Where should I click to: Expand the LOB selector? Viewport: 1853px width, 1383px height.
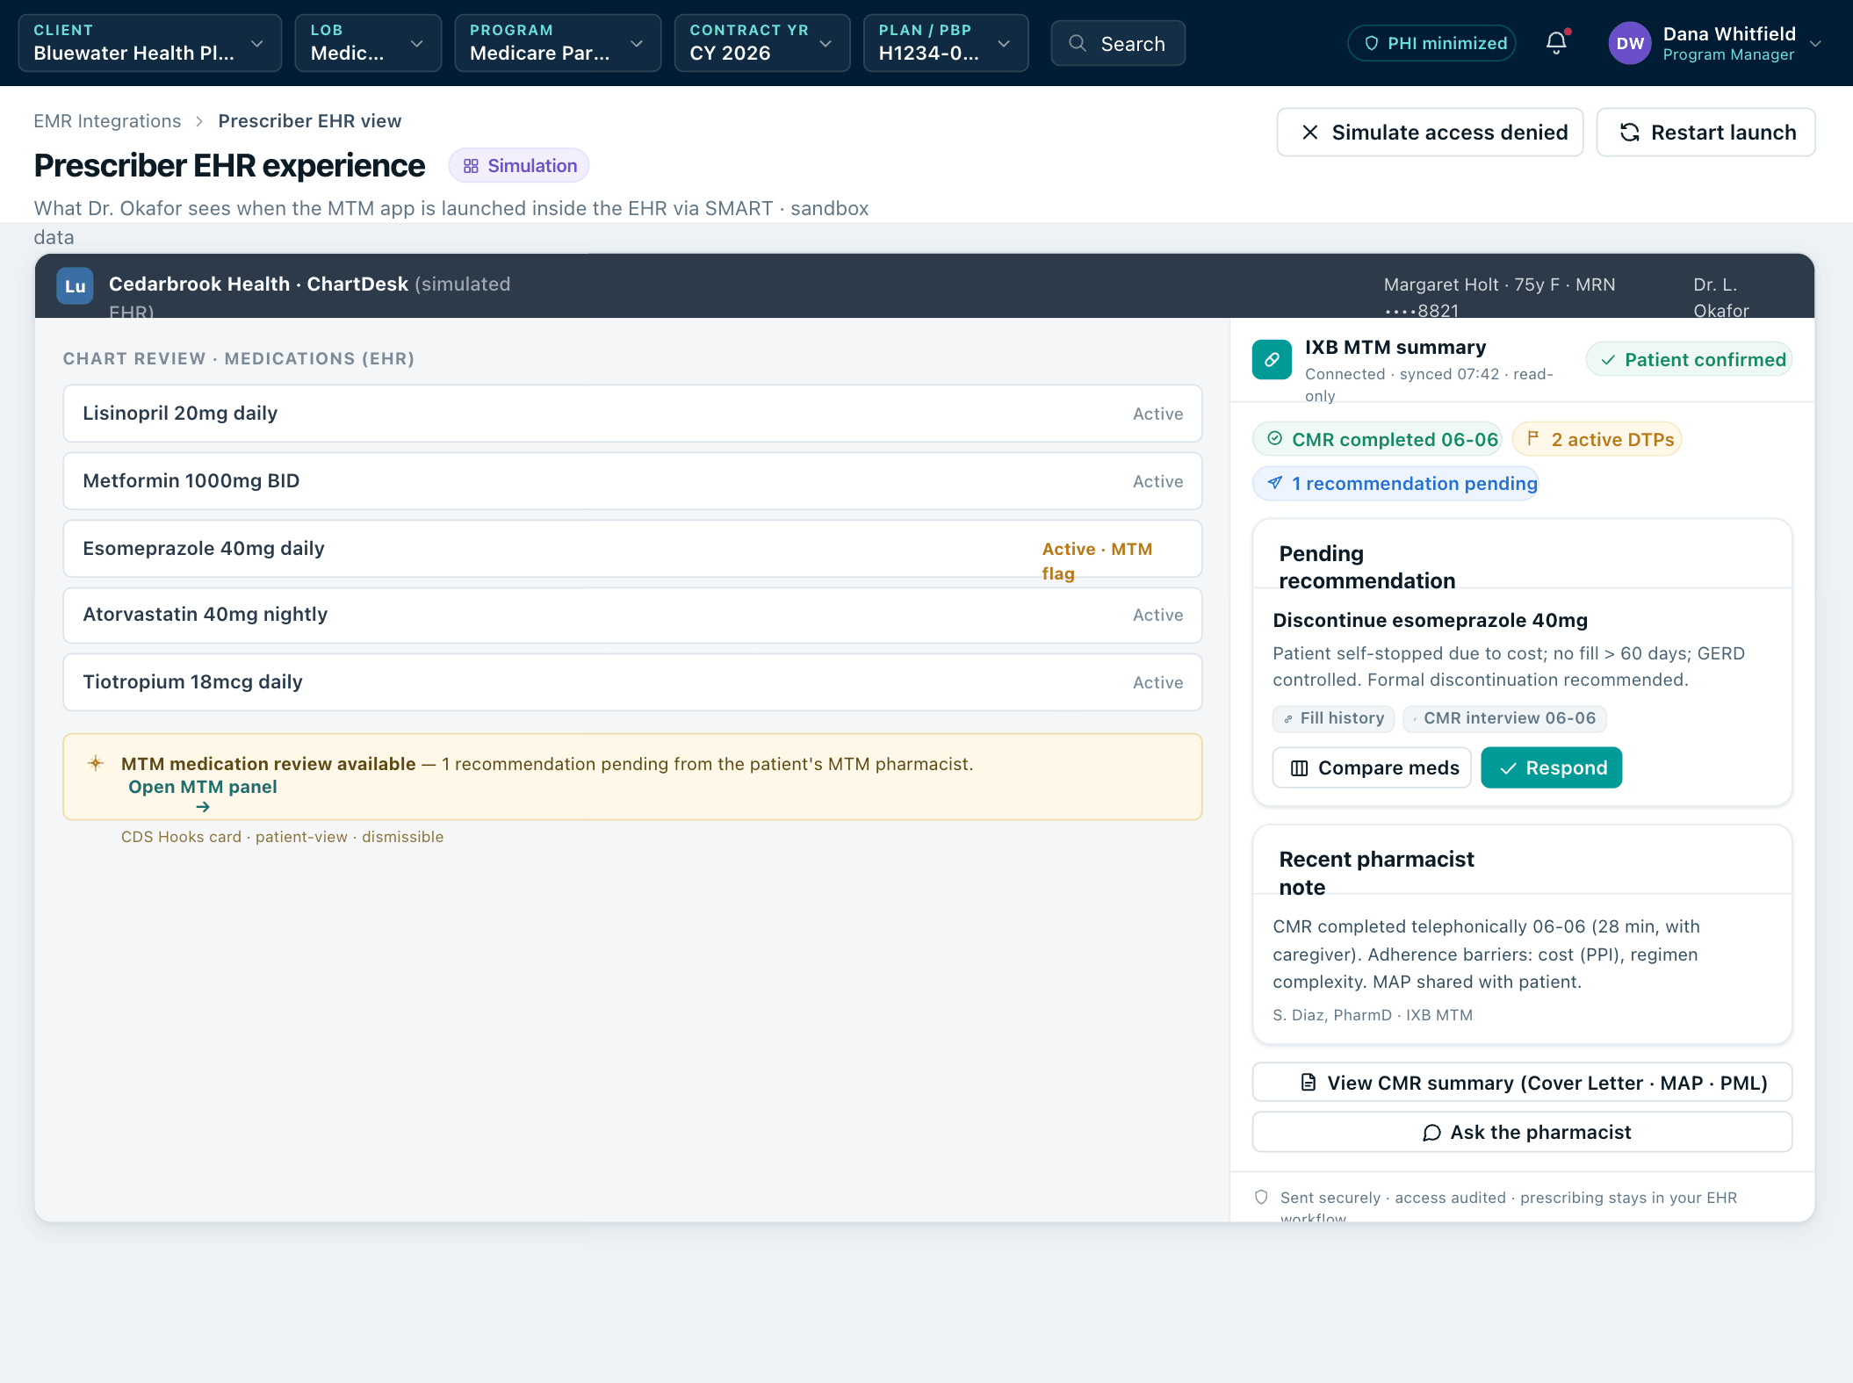click(368, 43)
